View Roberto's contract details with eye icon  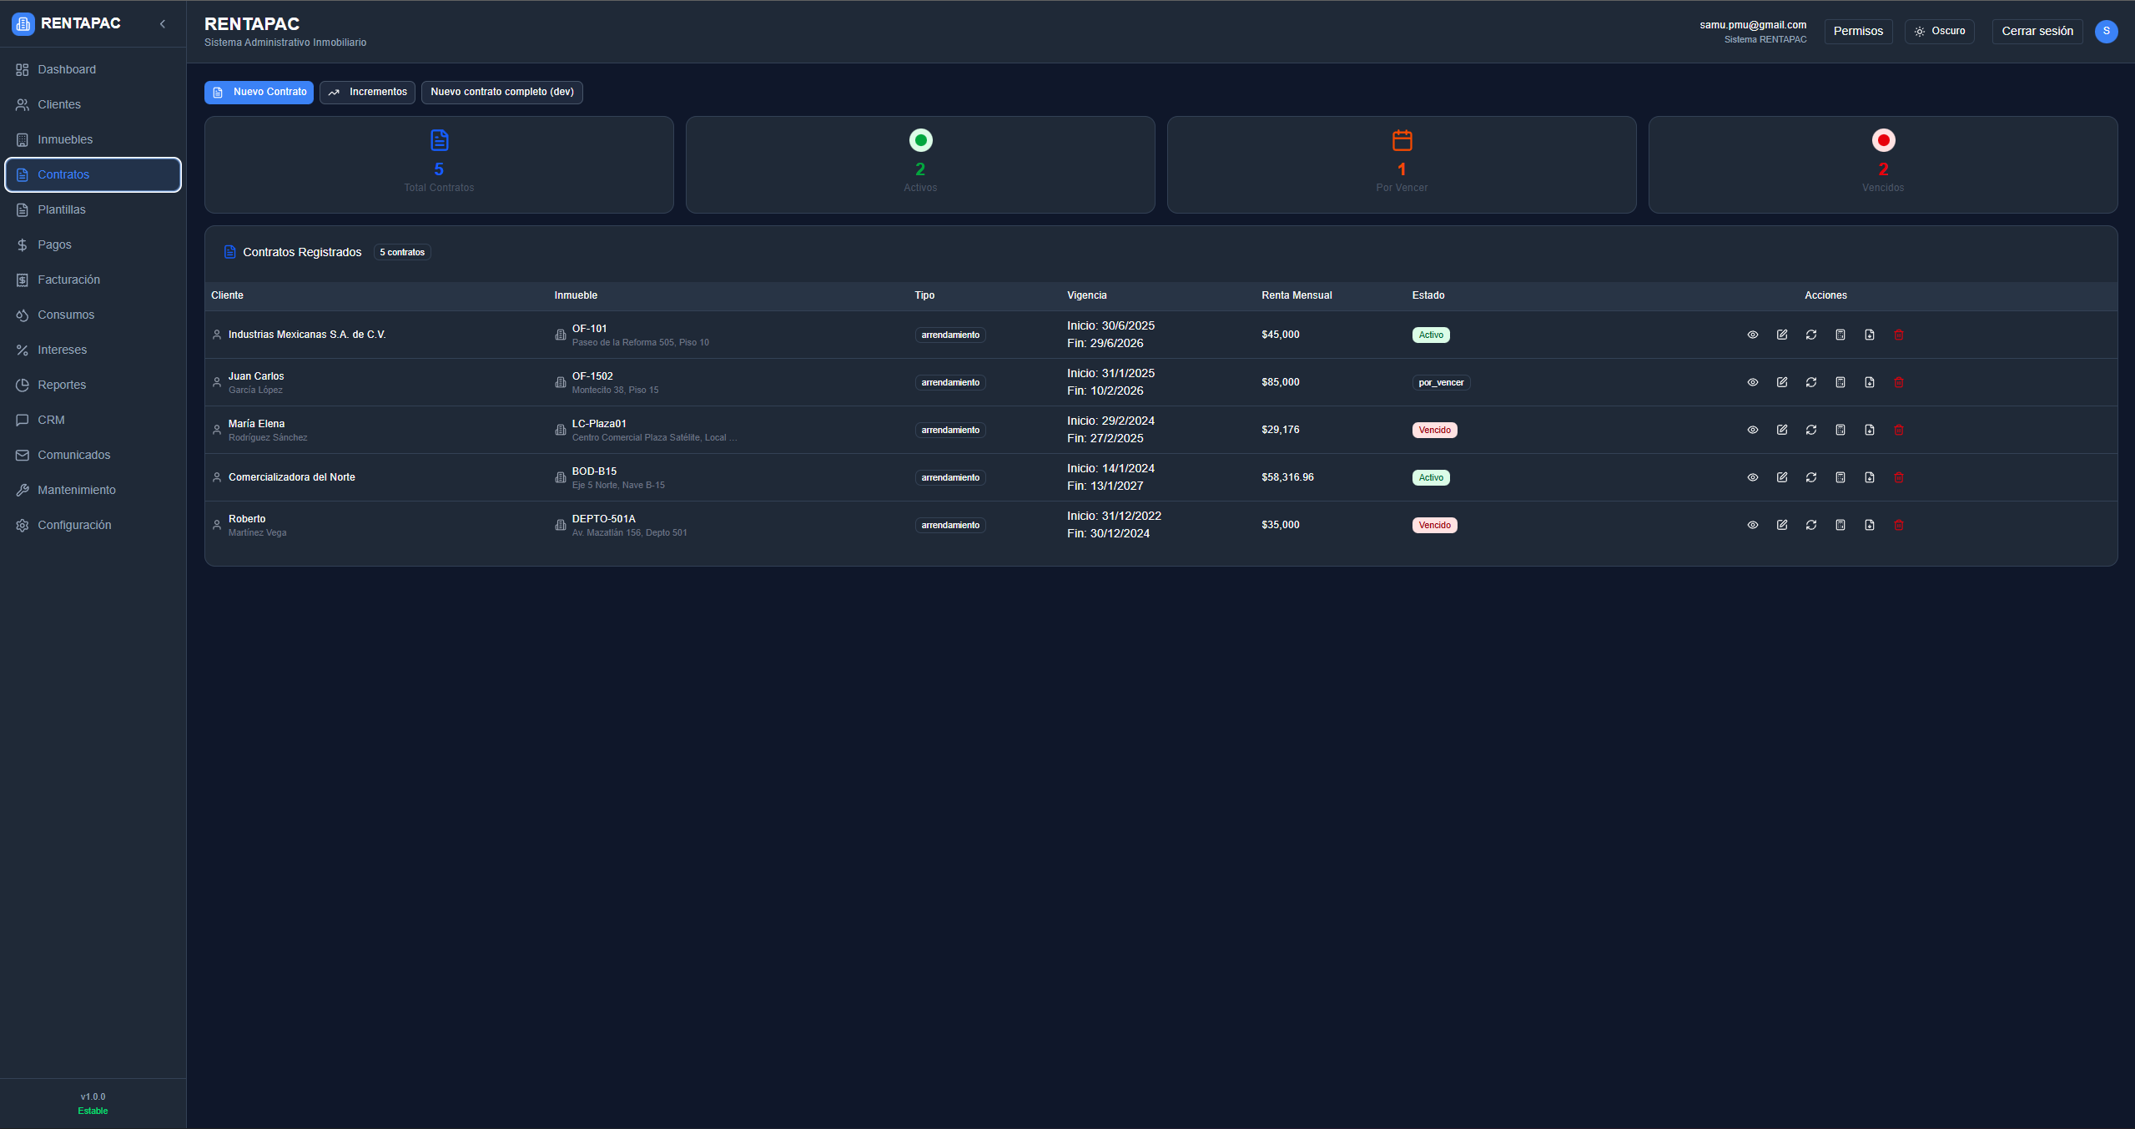pyautogui.click(x=1752, y=525)
